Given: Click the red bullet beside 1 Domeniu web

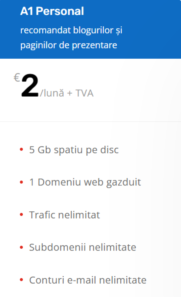Looking at the screenshot, I should (x=21, y=182).
